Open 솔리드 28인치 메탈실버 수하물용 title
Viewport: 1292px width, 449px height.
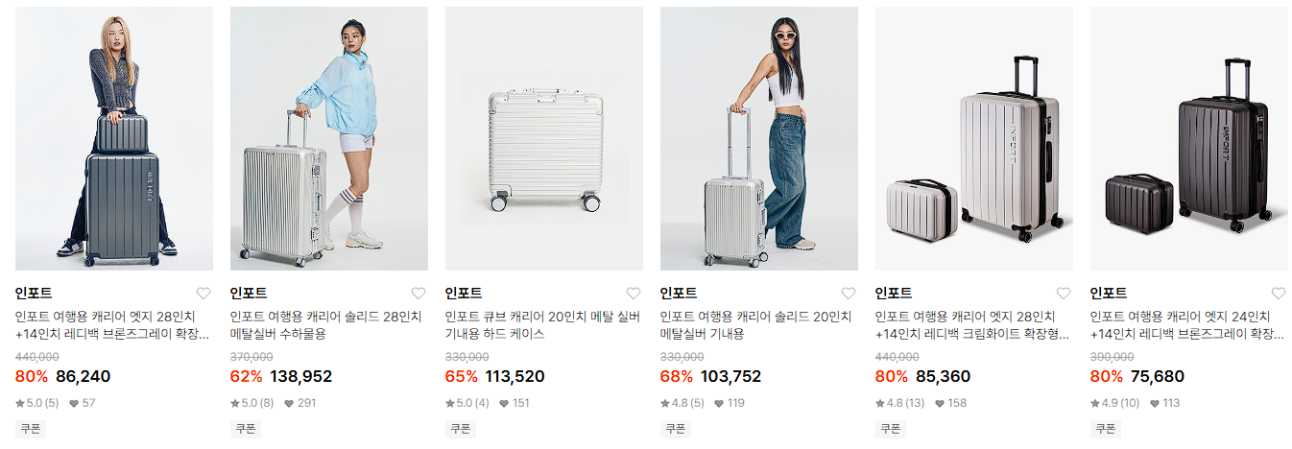pos(325,325)
